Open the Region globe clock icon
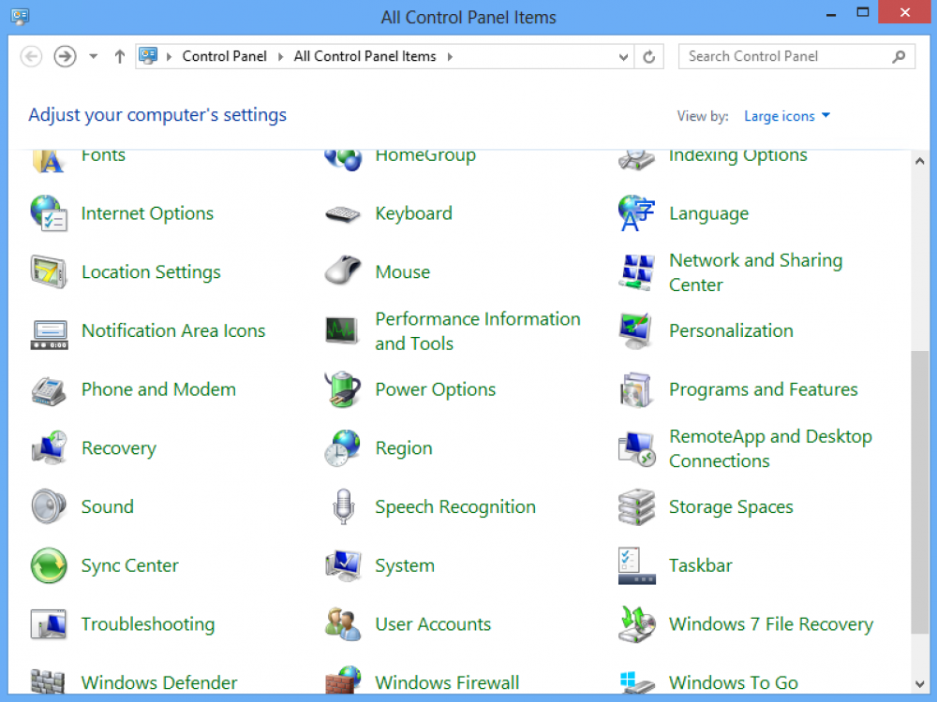The image size is (937, 702). click(342, 447)
